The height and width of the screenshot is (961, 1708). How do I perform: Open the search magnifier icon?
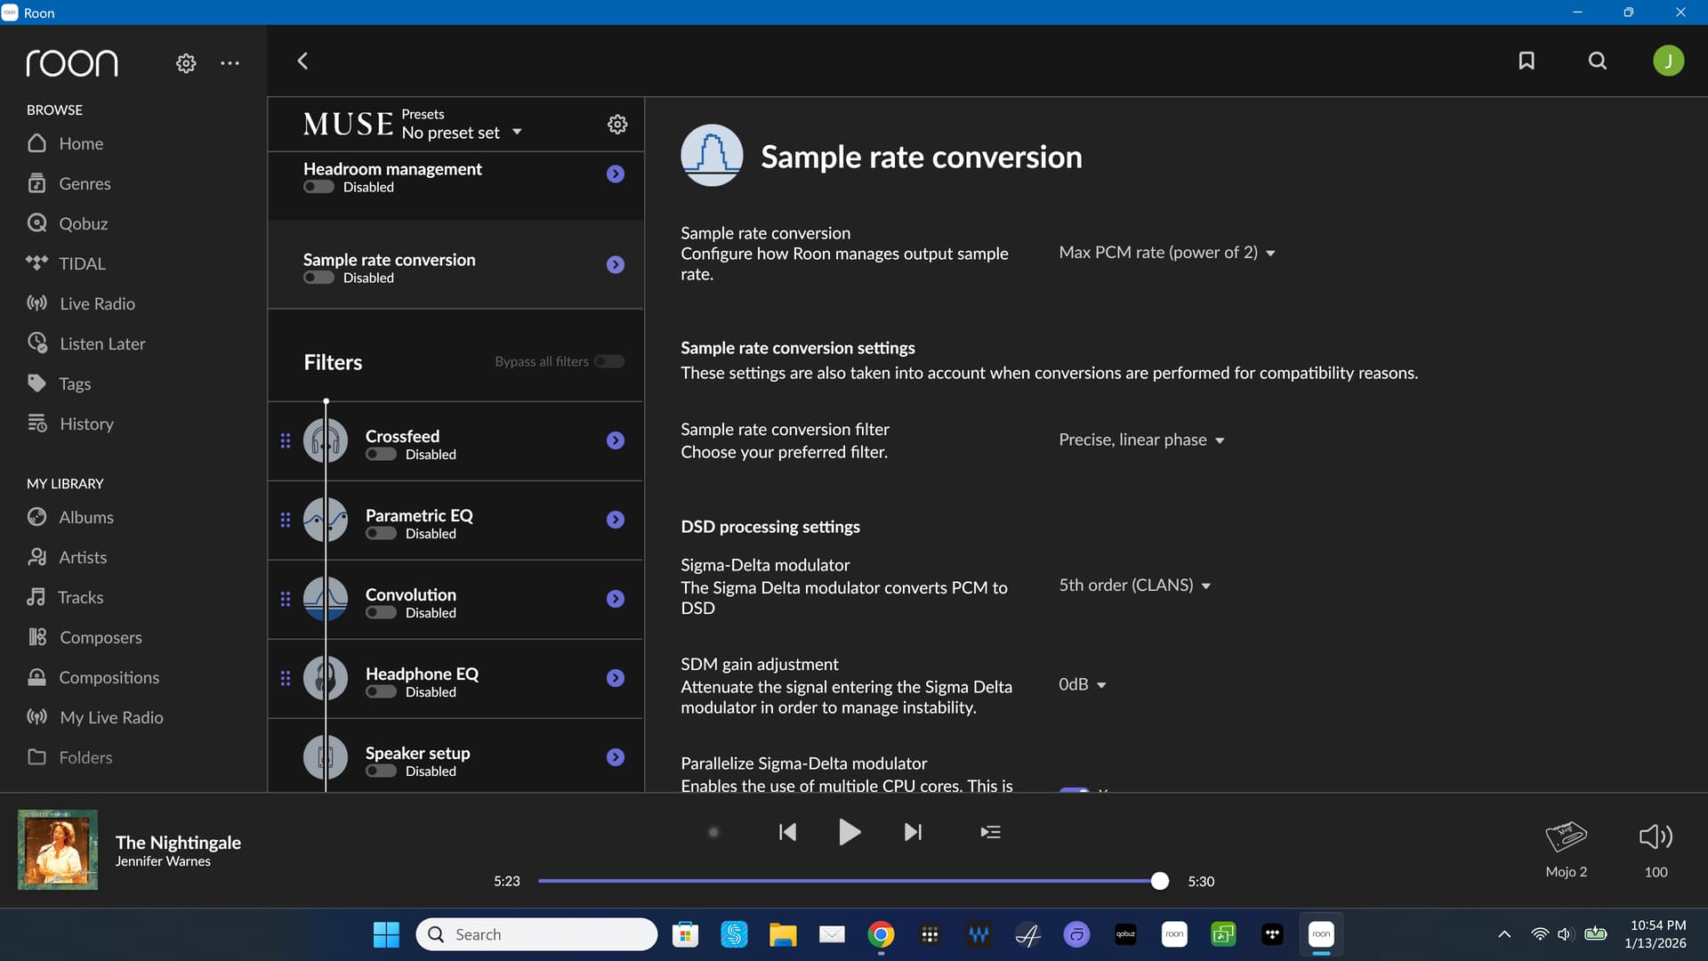coord(1598,61)
